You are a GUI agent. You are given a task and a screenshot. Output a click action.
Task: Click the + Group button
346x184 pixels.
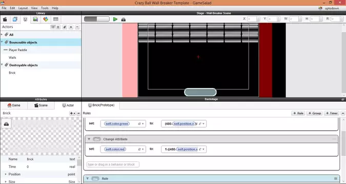pos(314,113)
